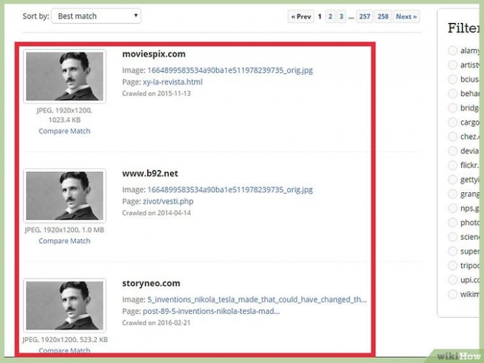Image resolution: width=484 pixels, height=363 pixels.
Task: Click the Crawled on 2016-02-21 text
Action: (x=156, y=323)
